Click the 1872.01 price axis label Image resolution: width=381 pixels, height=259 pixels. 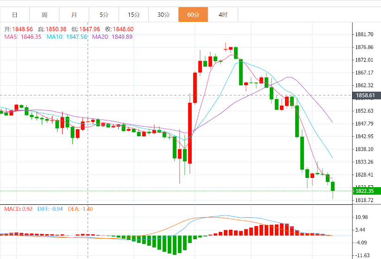[x=364, y=60]
